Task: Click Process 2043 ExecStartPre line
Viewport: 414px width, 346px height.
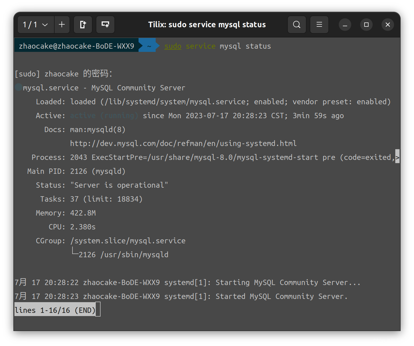Action: pyautogui.click(x=213, y=157)
